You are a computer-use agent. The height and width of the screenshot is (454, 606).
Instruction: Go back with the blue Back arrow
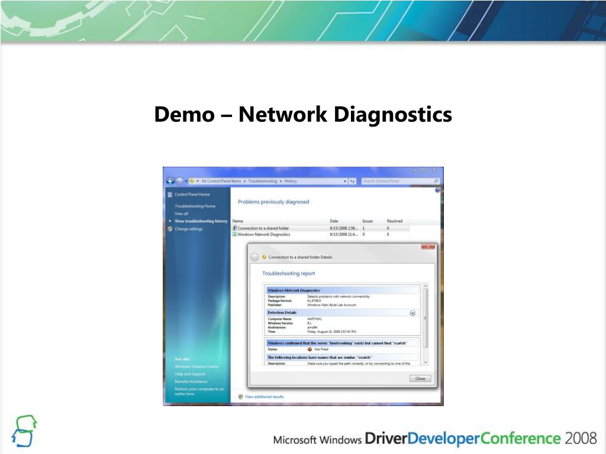(x=170, y=181)
